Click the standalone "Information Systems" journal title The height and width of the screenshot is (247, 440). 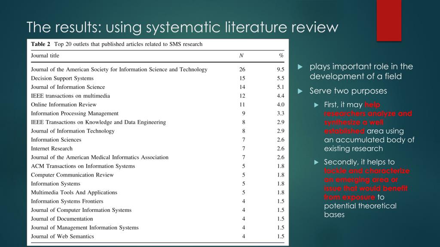55,184
